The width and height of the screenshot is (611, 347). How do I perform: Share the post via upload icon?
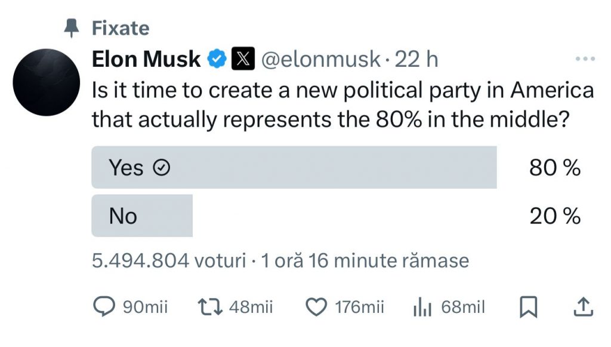[584, 306]
